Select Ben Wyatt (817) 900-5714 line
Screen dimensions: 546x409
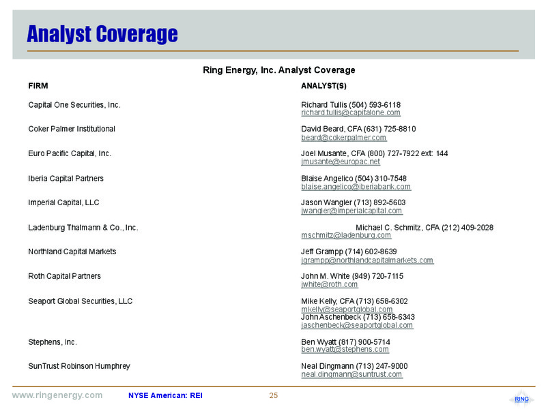click(x=346, y=342)
